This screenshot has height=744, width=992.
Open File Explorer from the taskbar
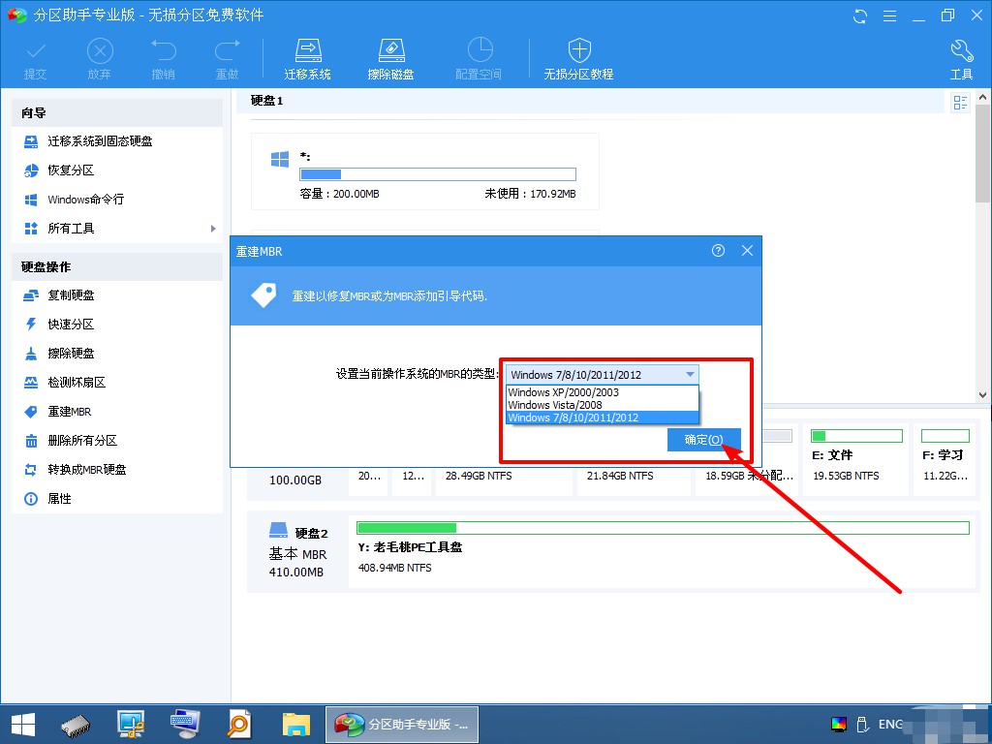(x=296, y=725)
